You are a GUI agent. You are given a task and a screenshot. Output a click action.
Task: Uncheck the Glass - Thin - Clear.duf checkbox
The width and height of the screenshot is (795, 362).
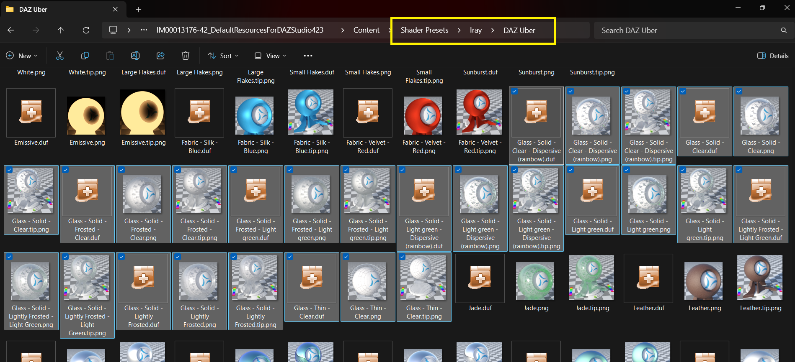[x=290, y=257]
